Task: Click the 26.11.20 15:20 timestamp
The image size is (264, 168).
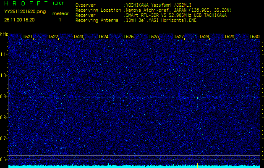Action: click(x=20, y=20)
